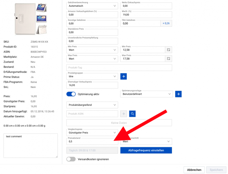Click the Netto Einkaufspreis field
The width and height of the screenshot is (228, 174).
point(146,6)
